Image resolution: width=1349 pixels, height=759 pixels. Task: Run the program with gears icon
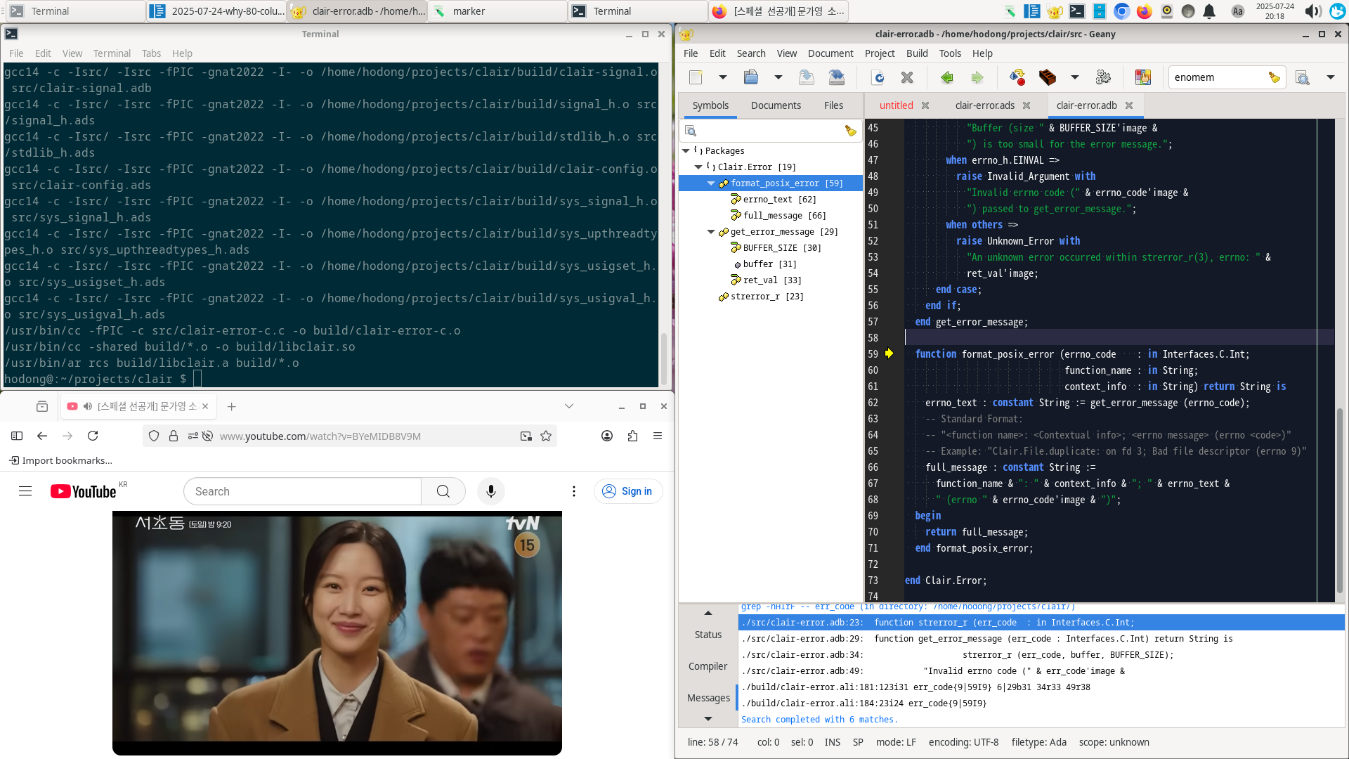[x=1103, y=77]
